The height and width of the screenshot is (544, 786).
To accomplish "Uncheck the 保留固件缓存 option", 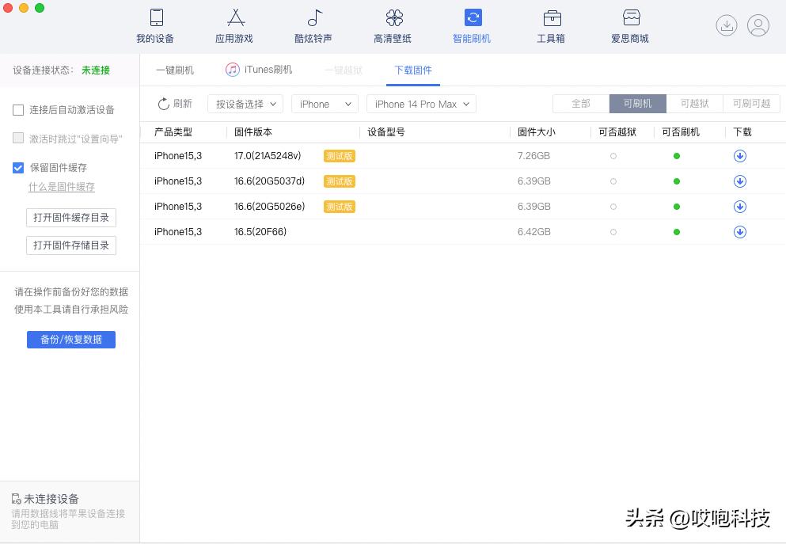I will tap(18, 167).
